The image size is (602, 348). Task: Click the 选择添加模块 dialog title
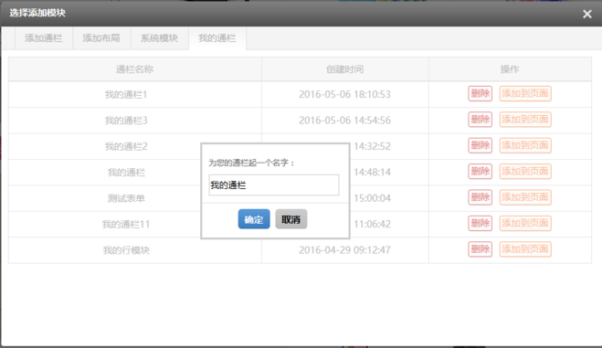(37, 13)
